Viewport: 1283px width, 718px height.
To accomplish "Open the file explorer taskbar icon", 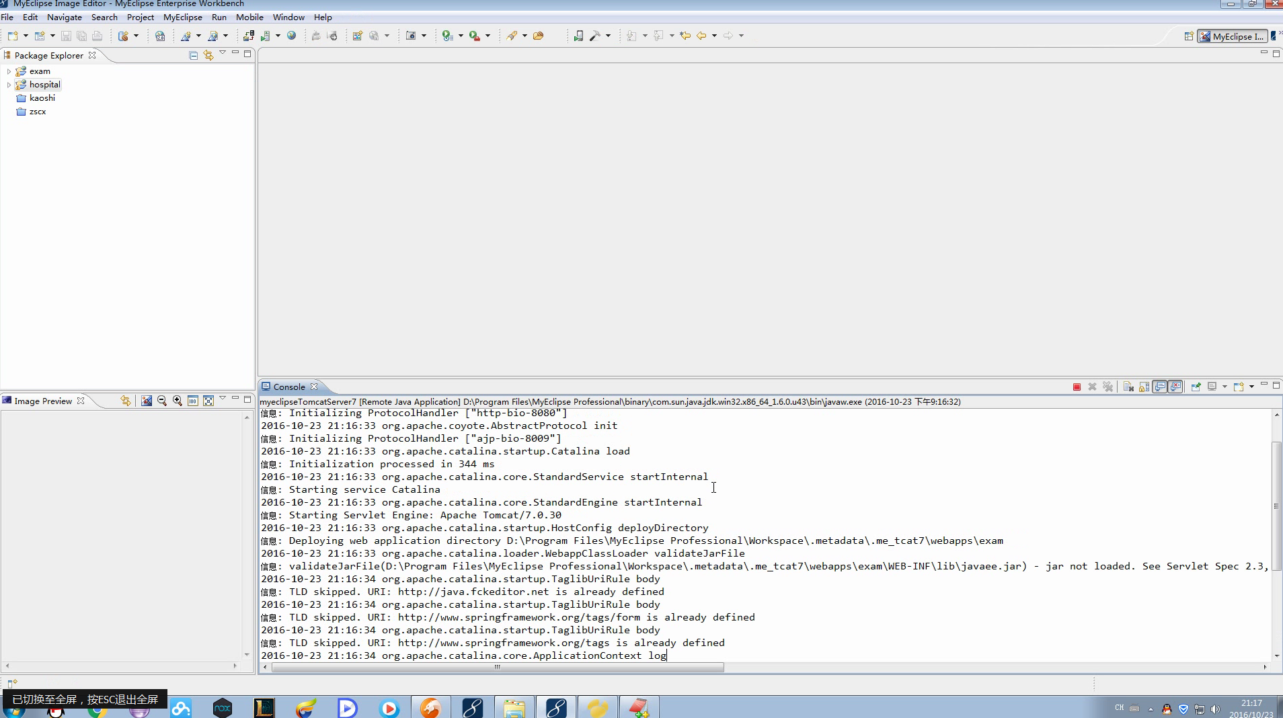I will [x=514, y=707].
